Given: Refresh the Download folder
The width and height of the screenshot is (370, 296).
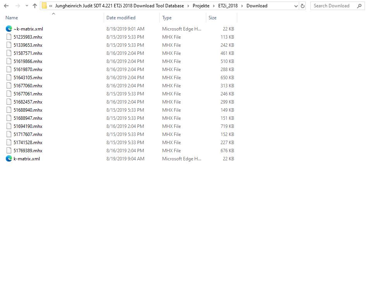Looking at the screenshot, I should point(303,6).
